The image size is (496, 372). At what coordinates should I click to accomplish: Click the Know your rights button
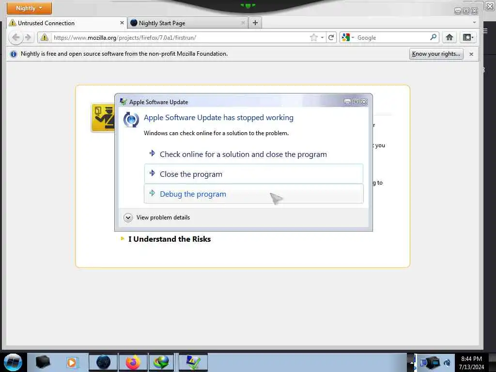coord(436,54)
